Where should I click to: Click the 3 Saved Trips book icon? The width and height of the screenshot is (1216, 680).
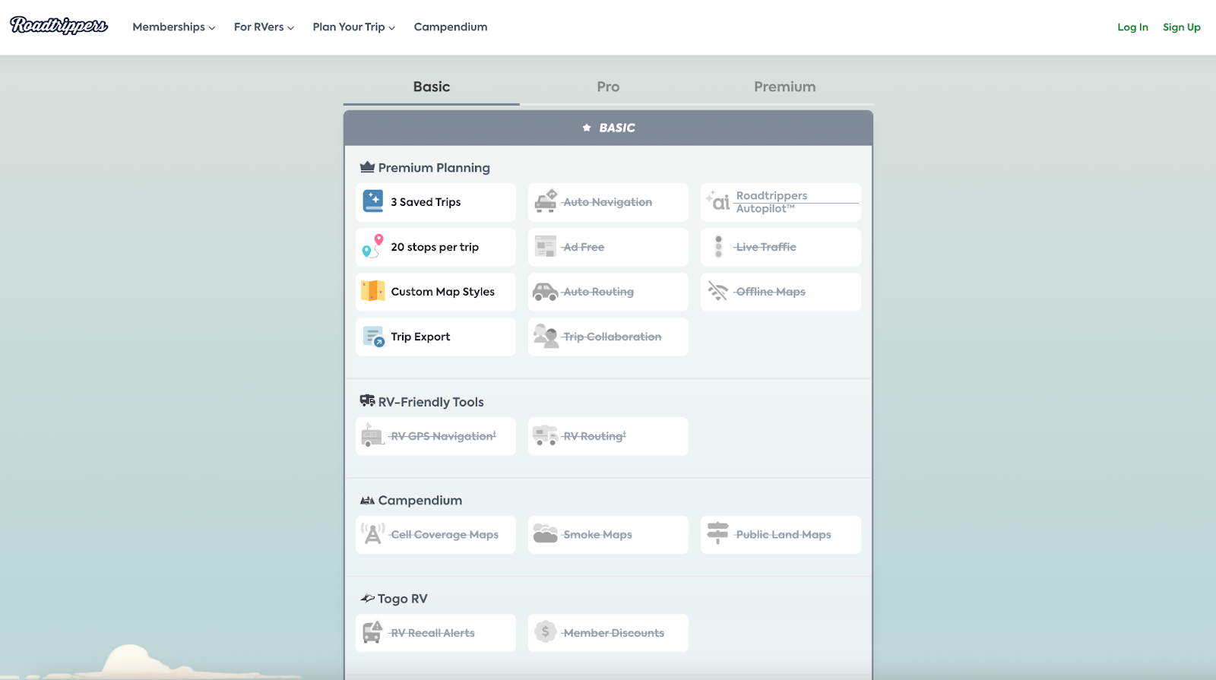point(373,201)
